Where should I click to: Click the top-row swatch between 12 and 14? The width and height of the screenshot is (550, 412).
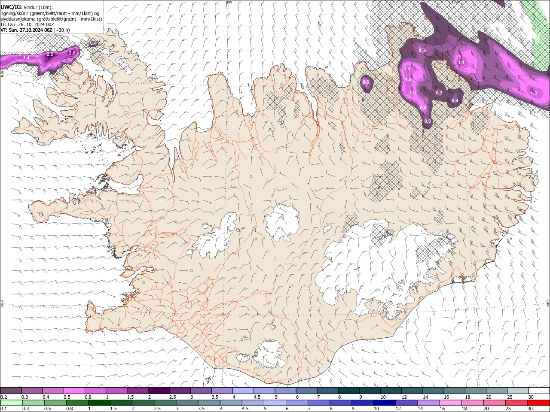[412, 391]
